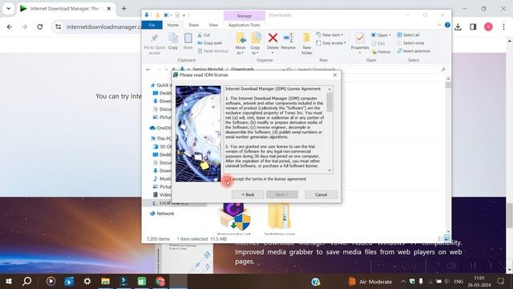
Task: Switch to the Share ribbon tab
Action: (x=193, y=25)
